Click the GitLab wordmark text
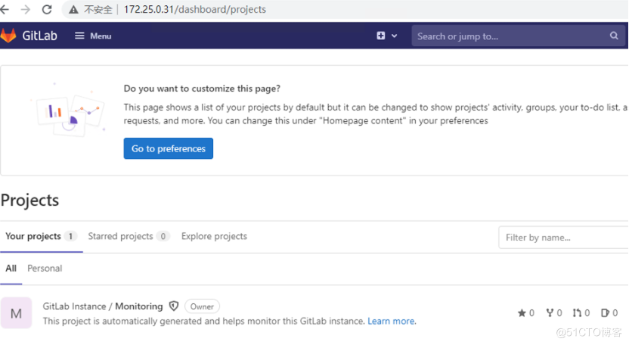 [x=40, y=36]
